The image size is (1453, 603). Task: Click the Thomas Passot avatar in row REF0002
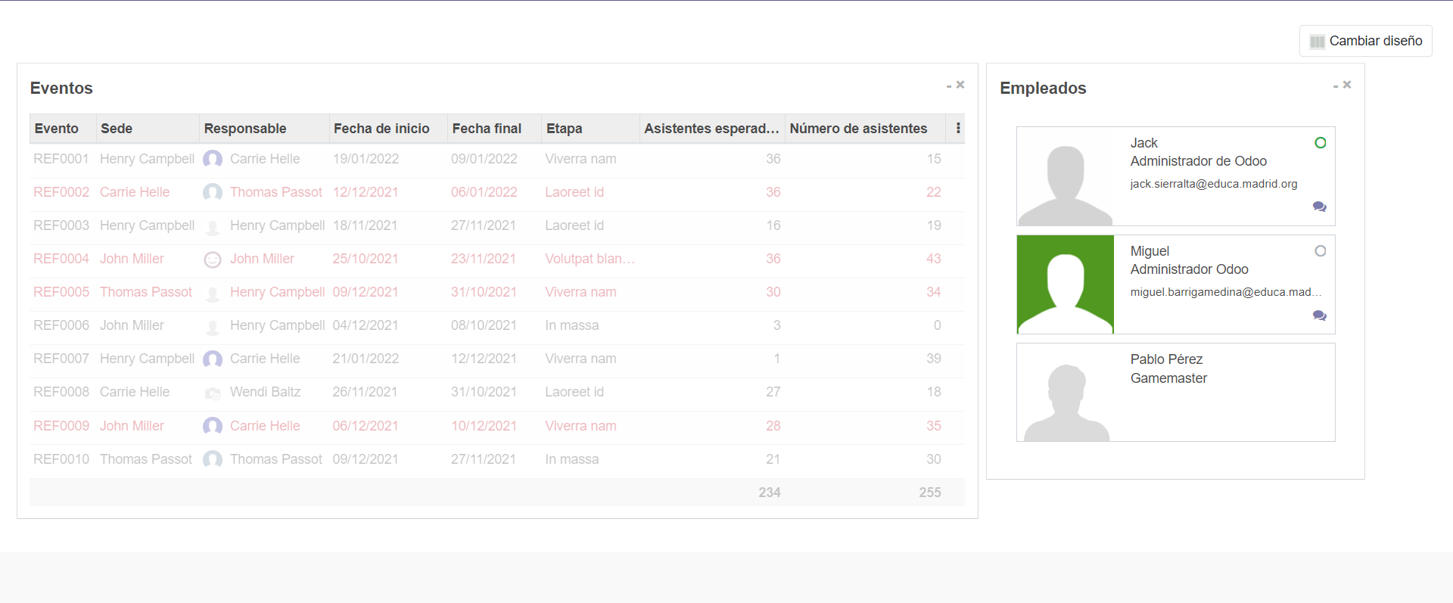point(213,192)
